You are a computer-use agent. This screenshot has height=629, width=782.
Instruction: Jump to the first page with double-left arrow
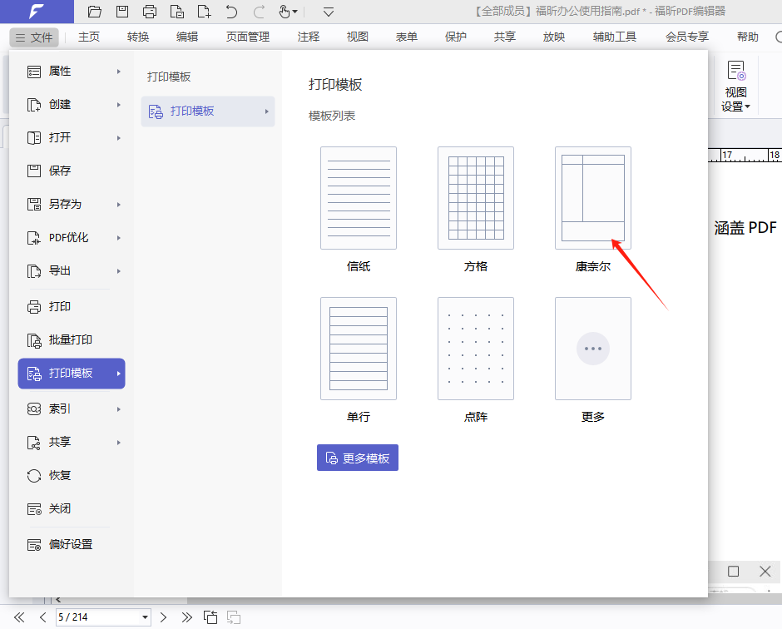(x=19, y=617)
